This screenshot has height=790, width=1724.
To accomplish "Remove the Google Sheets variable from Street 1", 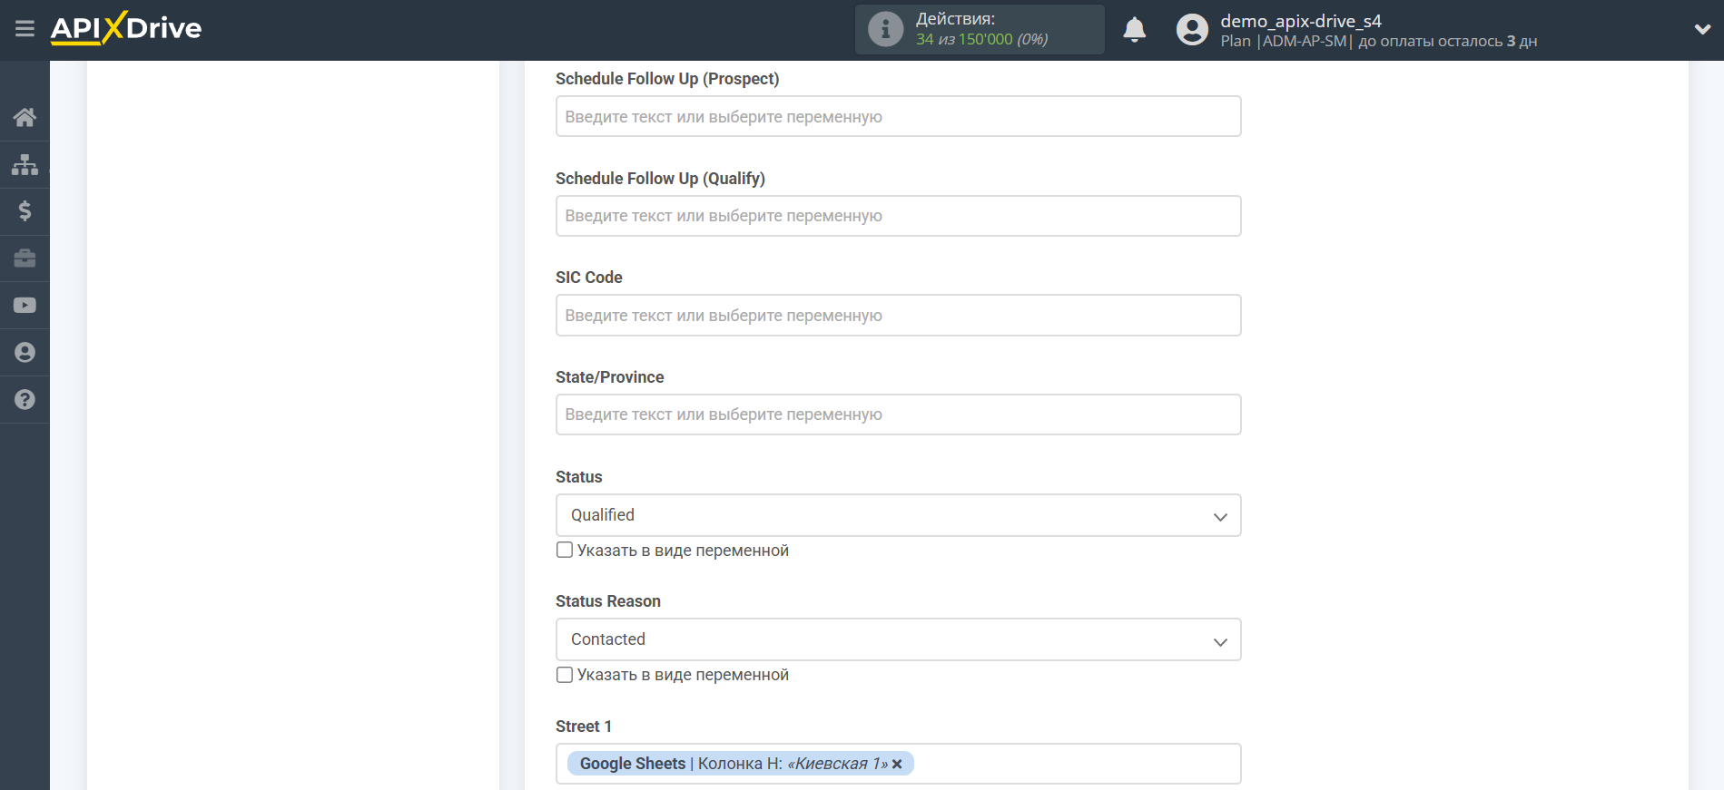I will (x=897, y=764).
